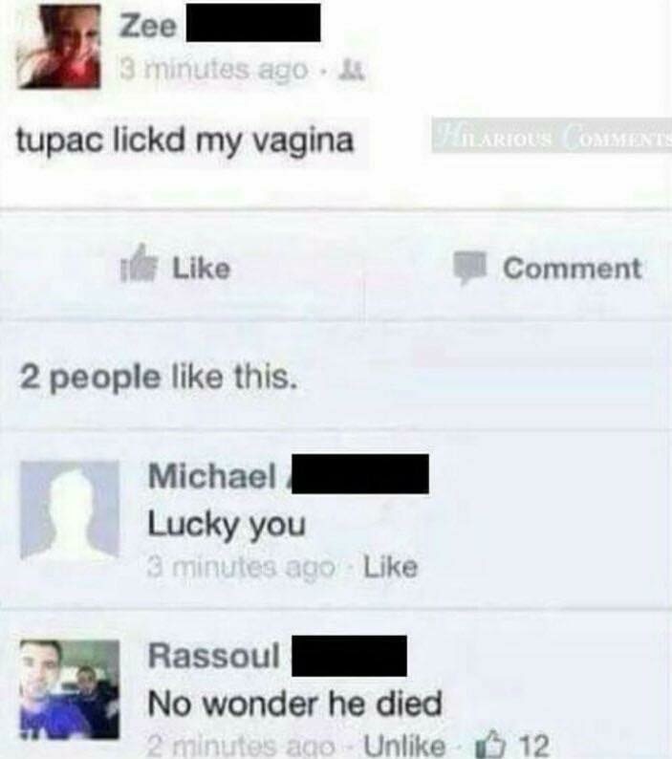672x759 pixels.
Task: Click the speech bubble Comment icon
Action: click(x=469, y=268)
